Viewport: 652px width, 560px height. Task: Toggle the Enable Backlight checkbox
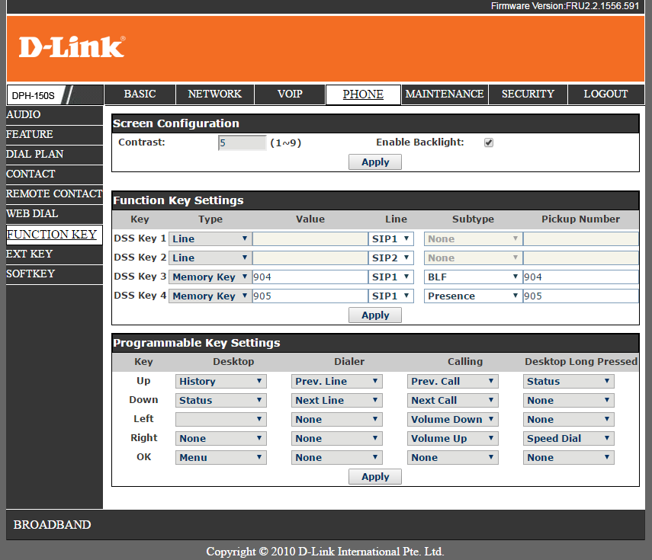pos(489,142)
